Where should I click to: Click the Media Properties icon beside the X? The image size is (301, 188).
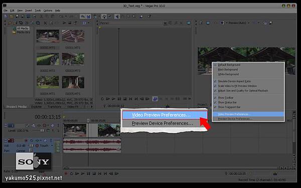[51, 23]
